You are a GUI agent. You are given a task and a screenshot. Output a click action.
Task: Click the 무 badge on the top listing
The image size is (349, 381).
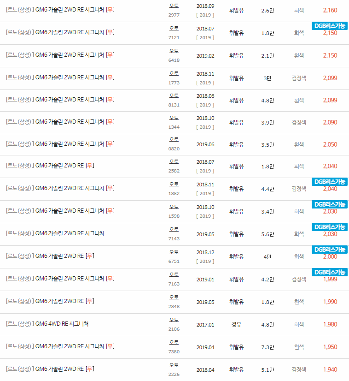click(x=110, y=10)
